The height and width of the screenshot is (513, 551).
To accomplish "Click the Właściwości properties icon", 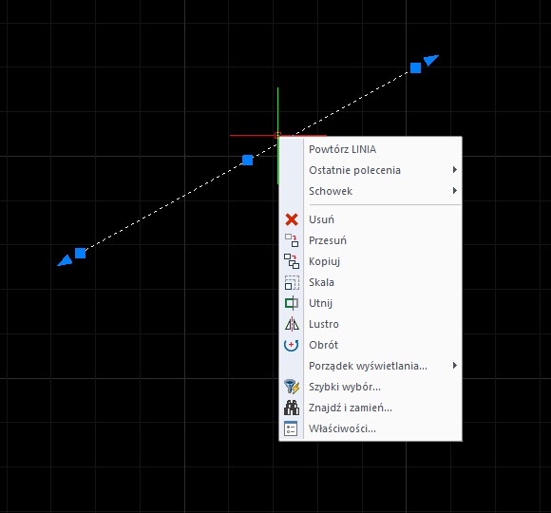I will [291, 428].
